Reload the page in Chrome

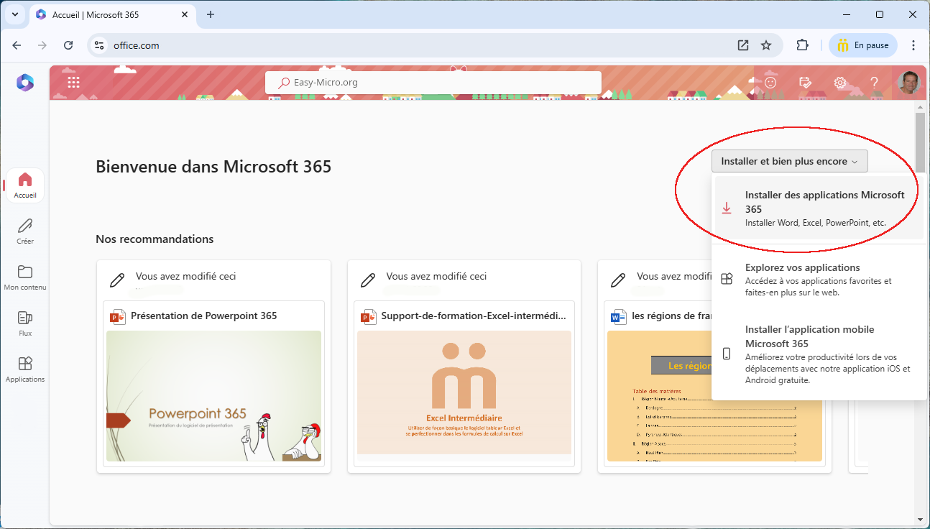(x=68, y=45)
